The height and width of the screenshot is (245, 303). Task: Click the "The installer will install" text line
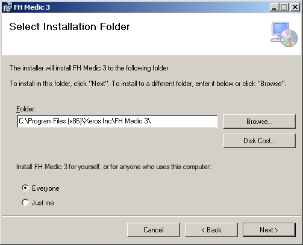tap(90, 68)
